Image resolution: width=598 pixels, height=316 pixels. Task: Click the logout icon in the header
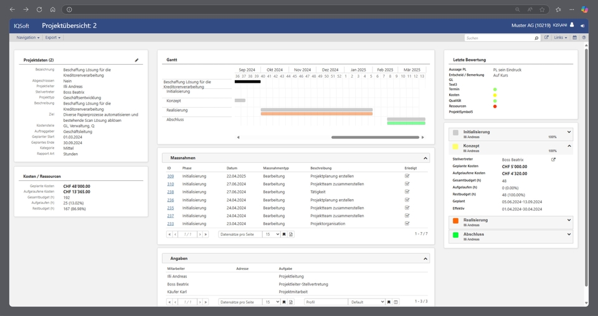pos(582,26)
